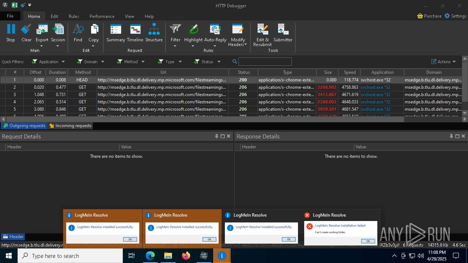Pin the Request Details panel
Screen dimensions: 468x263
tap(216, 136)
